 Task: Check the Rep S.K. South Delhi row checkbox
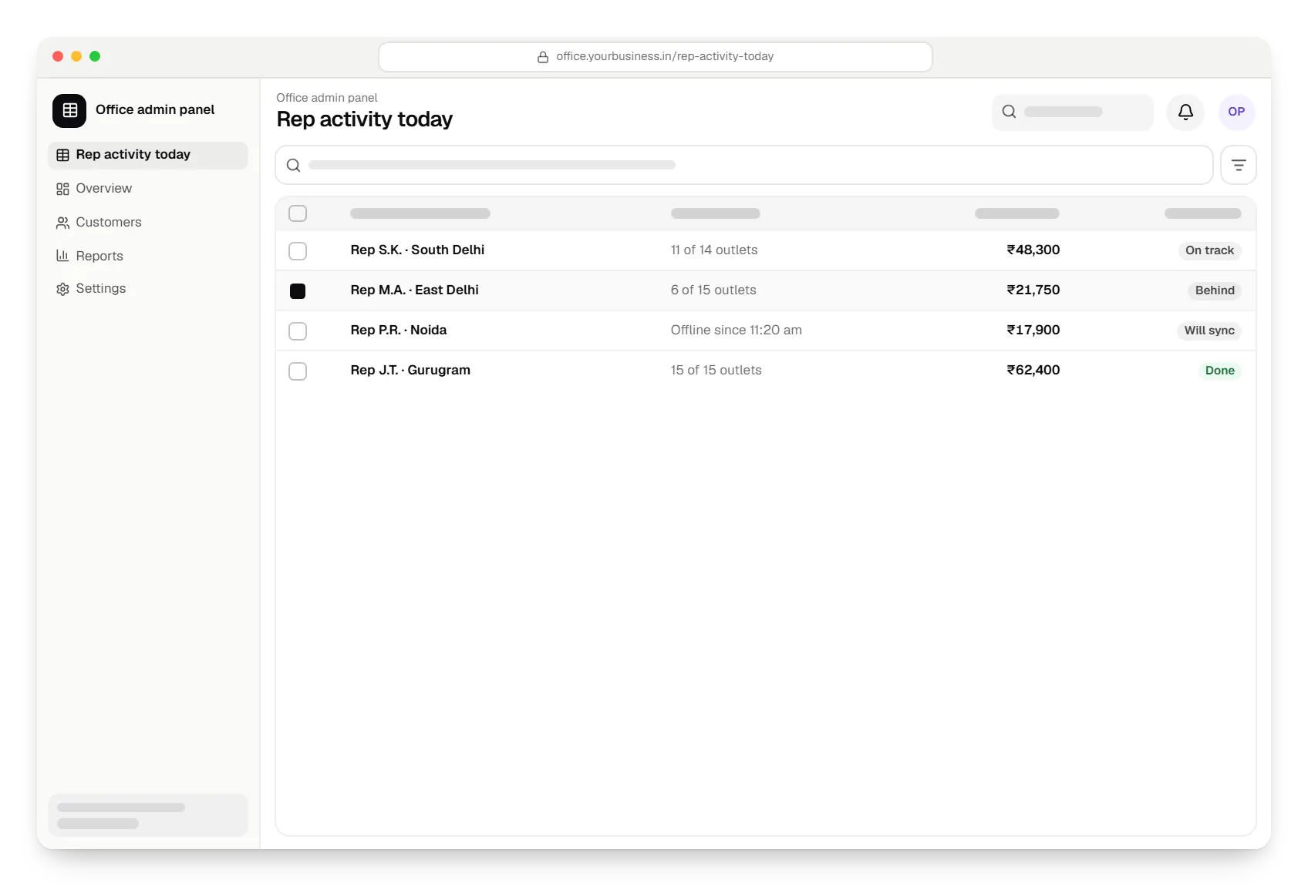coord(298,251)
